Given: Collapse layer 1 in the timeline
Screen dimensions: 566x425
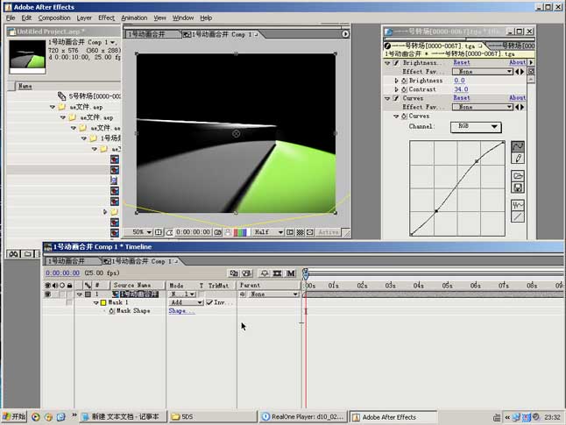Looking at the screenshot, I should coord(80,294).
